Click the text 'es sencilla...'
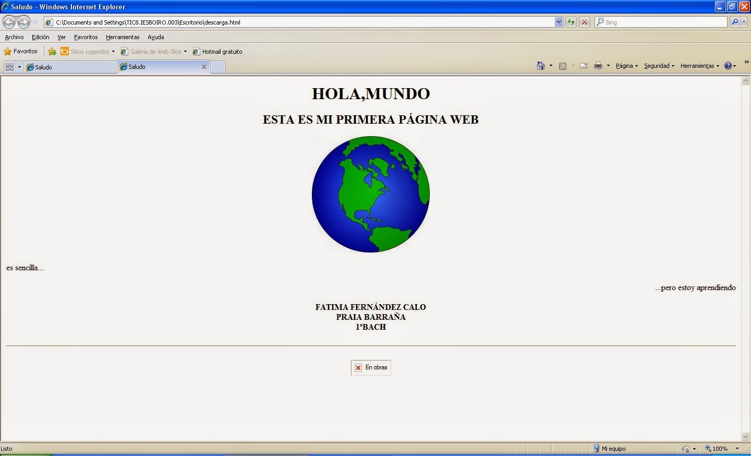Screen dimensions: 751x456 click(25, 268)
